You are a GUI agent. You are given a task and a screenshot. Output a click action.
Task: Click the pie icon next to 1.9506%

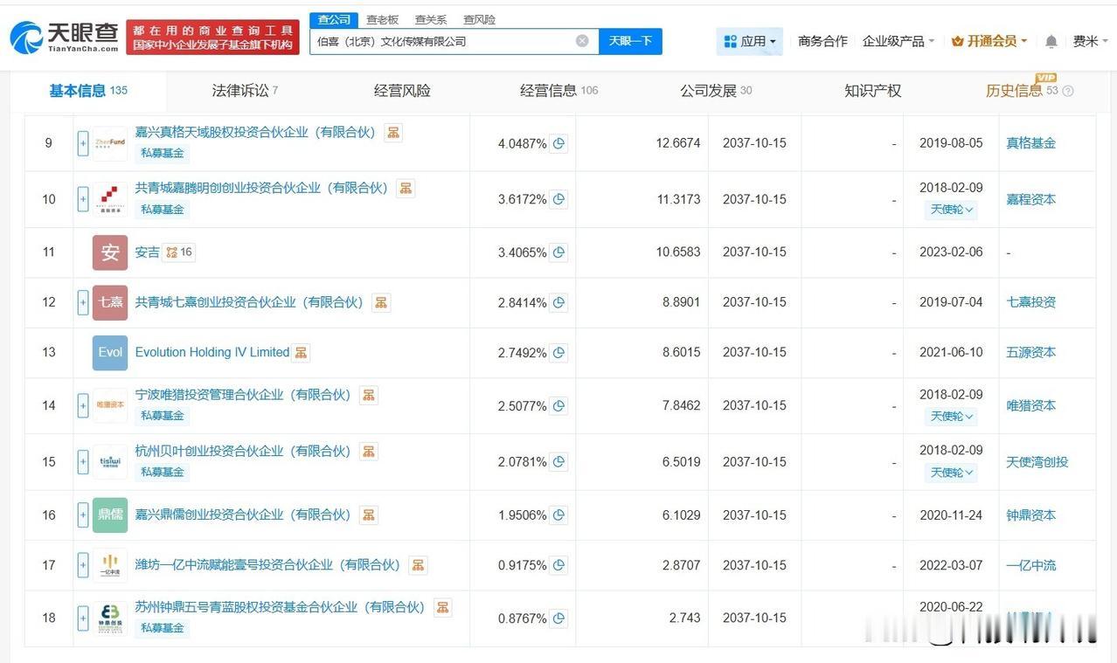[x=558, y=515]
